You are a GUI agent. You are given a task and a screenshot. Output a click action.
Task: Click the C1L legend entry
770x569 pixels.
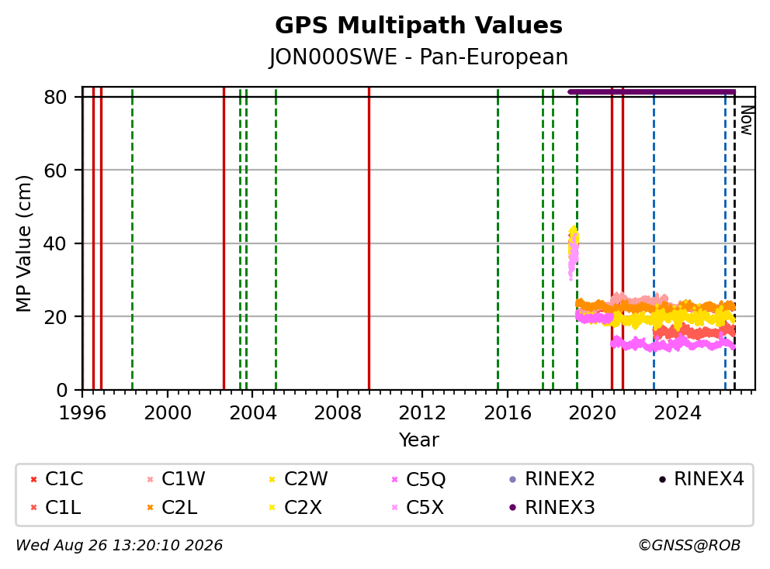(x=55, y=508)
